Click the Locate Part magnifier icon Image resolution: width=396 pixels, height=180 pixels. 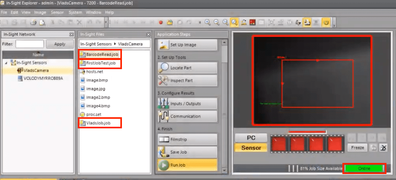(164, 68)
